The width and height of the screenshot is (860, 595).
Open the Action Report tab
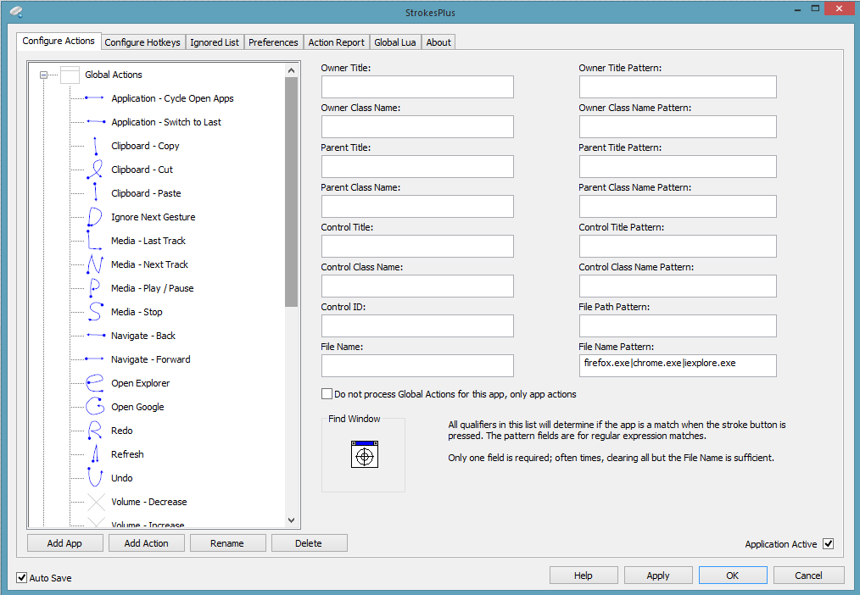[x=336, y=42]
